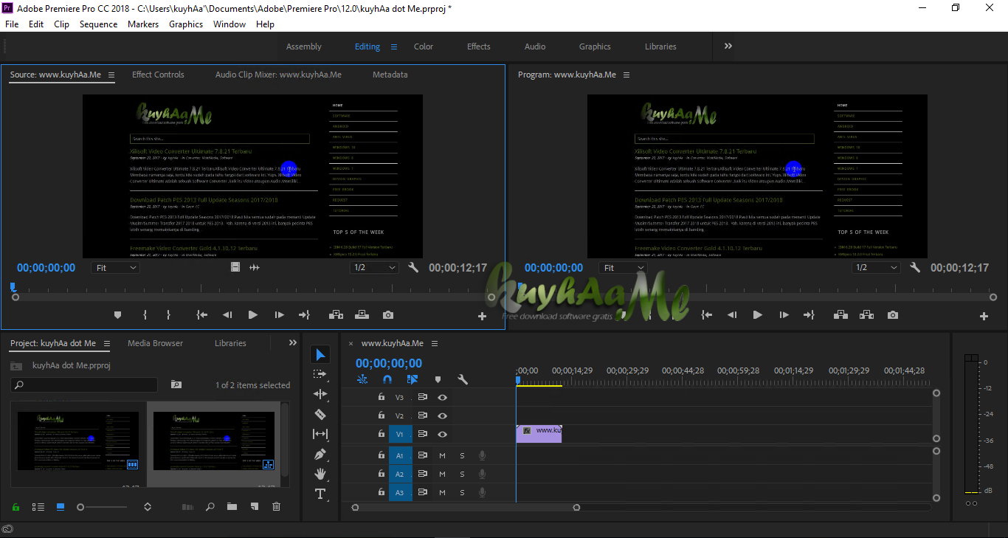The height and width of the screenshot is (538, 1008).
Task: Select the Razor tool
Action: tap(320, 414)
